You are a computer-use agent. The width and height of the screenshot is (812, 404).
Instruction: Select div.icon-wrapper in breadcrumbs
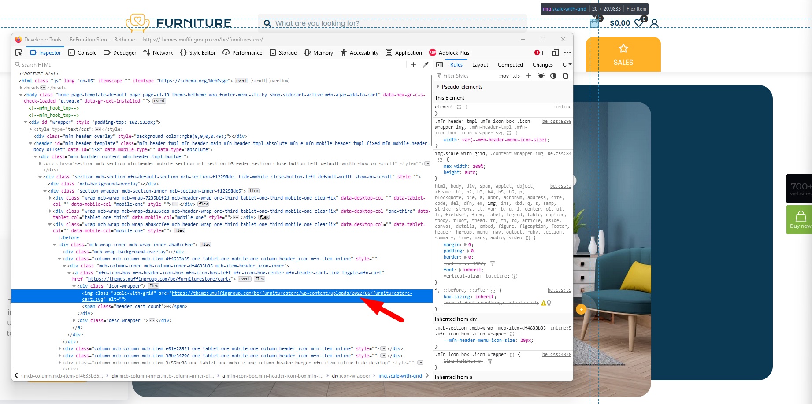[x=351, y=376]
